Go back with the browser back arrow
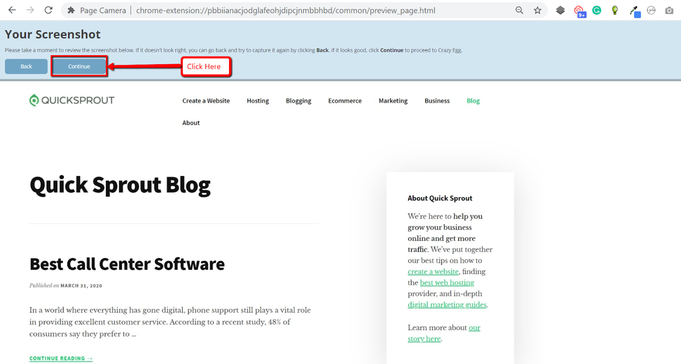Viewport: 681px width, 364px height. click(x=12, y=10)
